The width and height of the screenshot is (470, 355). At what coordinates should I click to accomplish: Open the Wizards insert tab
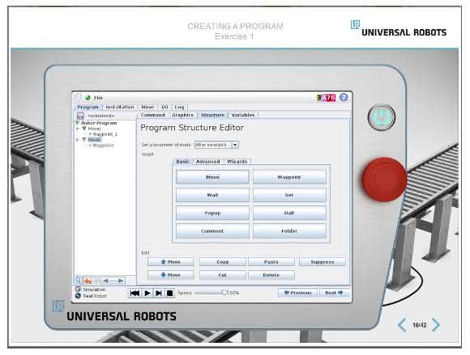(237, 162)
